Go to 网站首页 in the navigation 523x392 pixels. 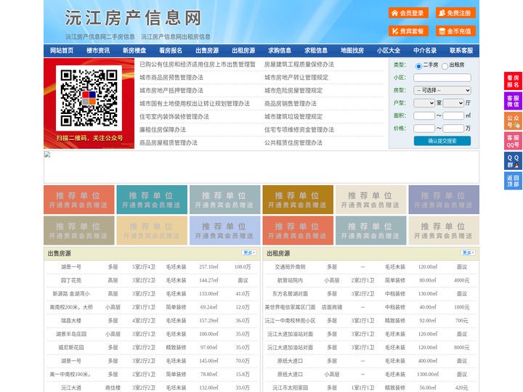[62, 51]
